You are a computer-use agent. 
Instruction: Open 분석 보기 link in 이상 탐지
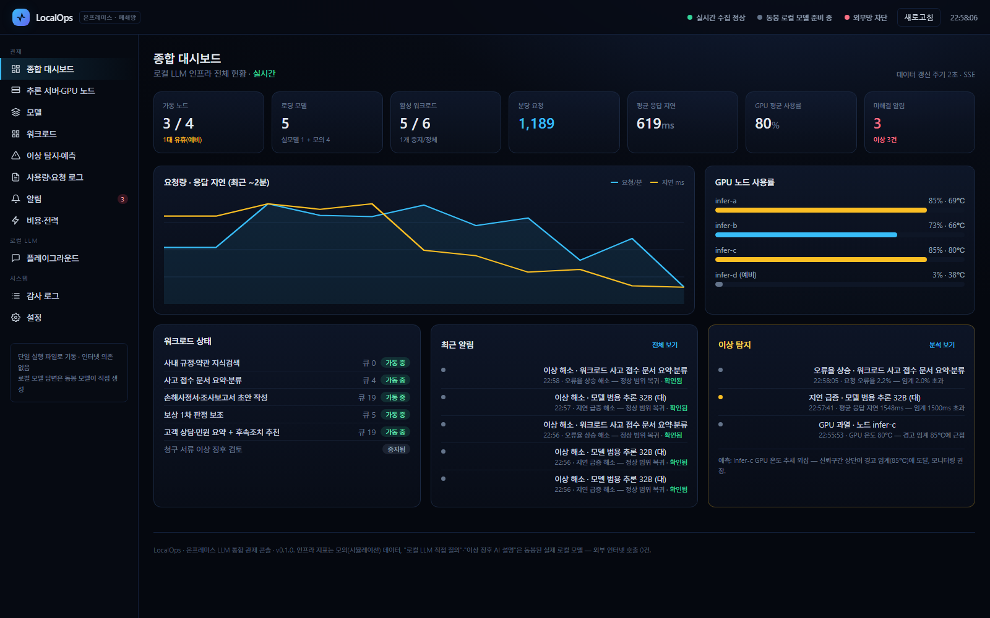[942, 345]
